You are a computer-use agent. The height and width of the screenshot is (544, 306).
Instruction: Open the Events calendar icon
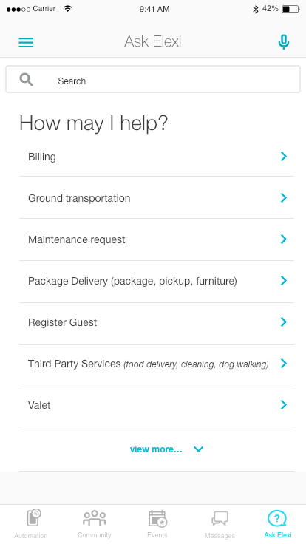point(157,519)
